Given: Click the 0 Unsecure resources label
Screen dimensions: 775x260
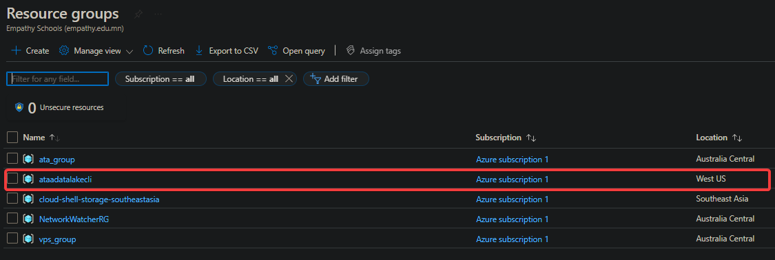Looking at the screenshot, I should (65, 107).
